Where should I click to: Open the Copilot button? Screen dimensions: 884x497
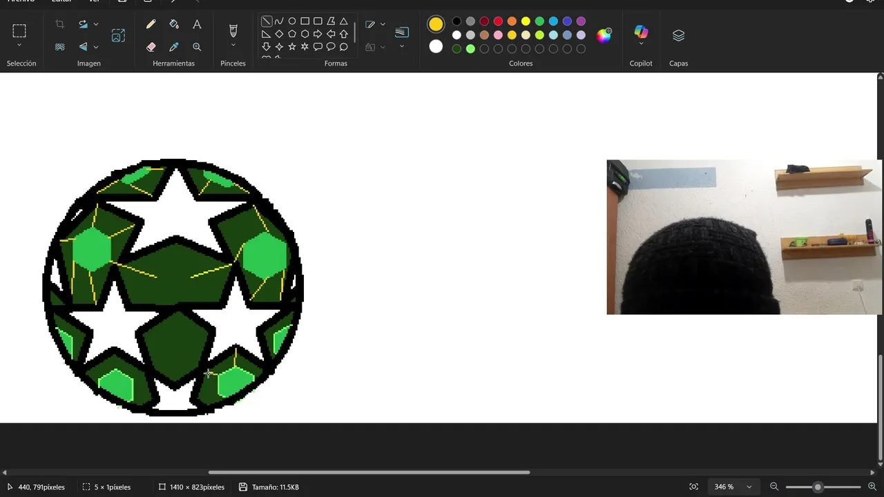pos(641,32)
